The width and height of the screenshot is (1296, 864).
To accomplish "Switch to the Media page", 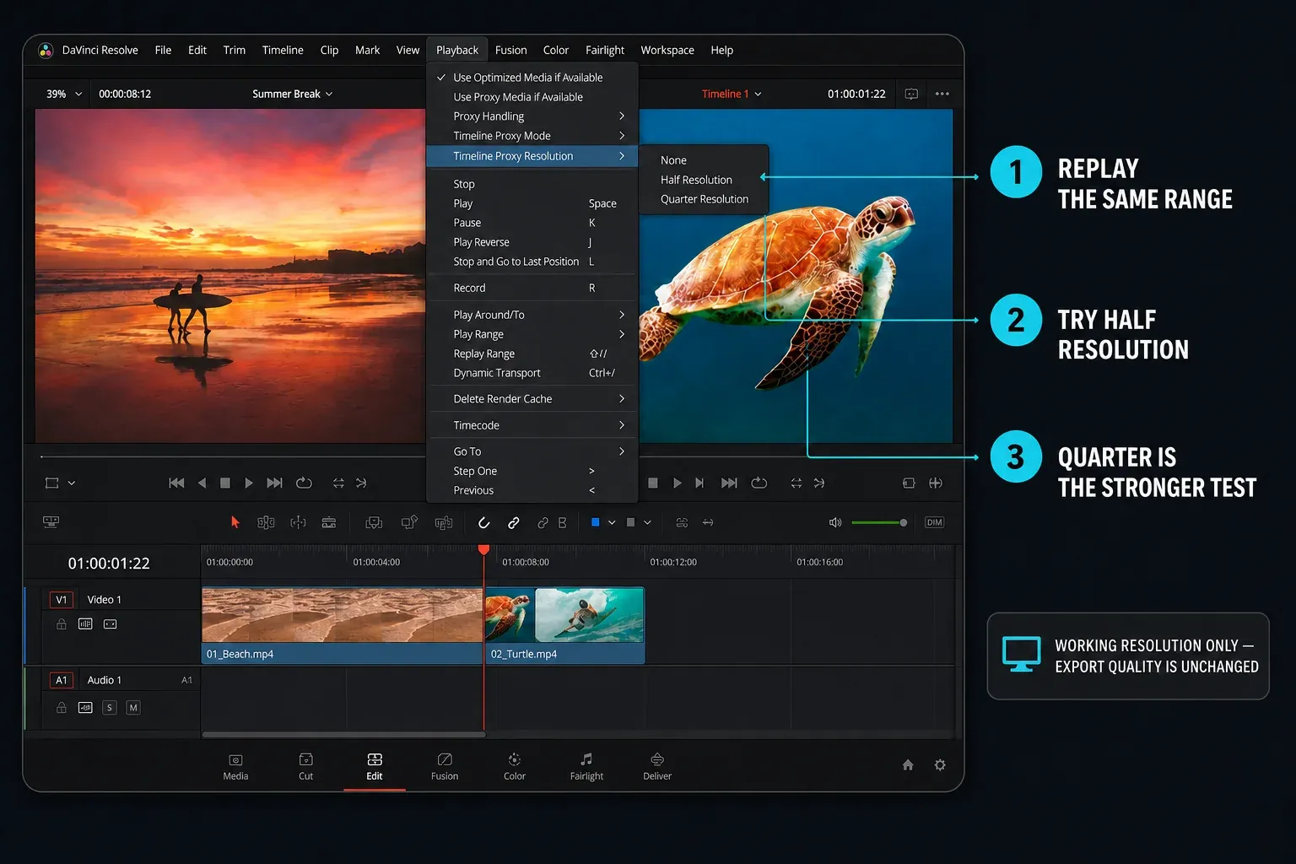I will coord(235,767).
